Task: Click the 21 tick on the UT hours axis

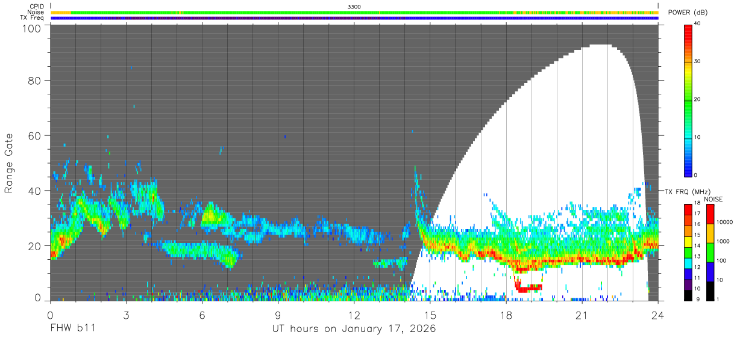Action: tap(582, 315)
